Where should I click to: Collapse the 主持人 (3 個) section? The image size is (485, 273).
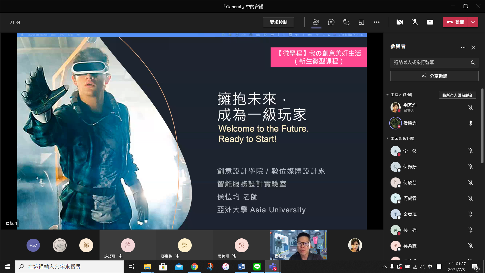click(x=387, y=95)
